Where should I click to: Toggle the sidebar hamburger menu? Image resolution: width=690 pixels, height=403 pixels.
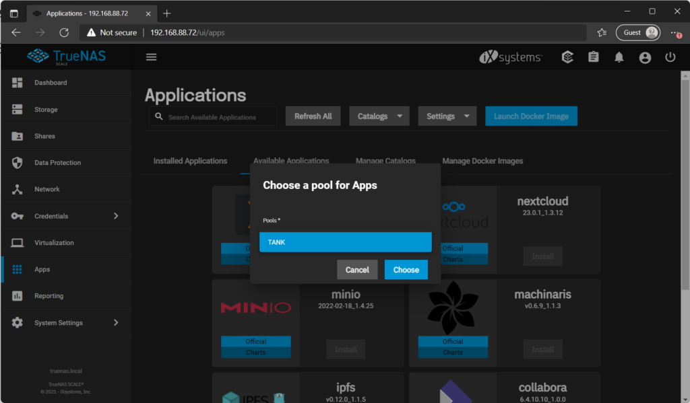coord(152,57)
